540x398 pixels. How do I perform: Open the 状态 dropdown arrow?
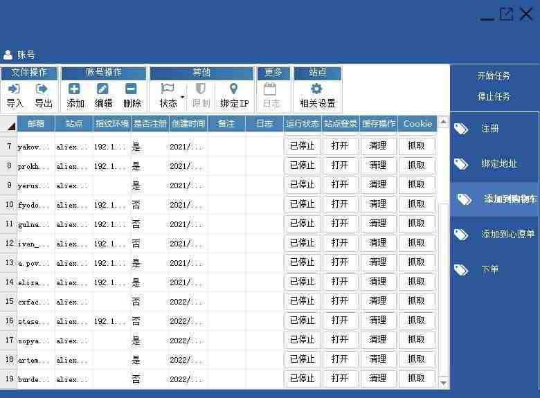183,97
